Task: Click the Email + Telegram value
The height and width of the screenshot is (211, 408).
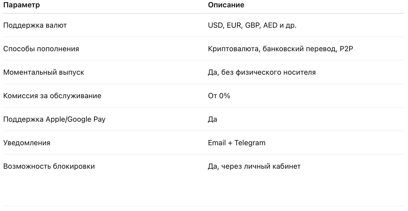Action: (237, 143)
